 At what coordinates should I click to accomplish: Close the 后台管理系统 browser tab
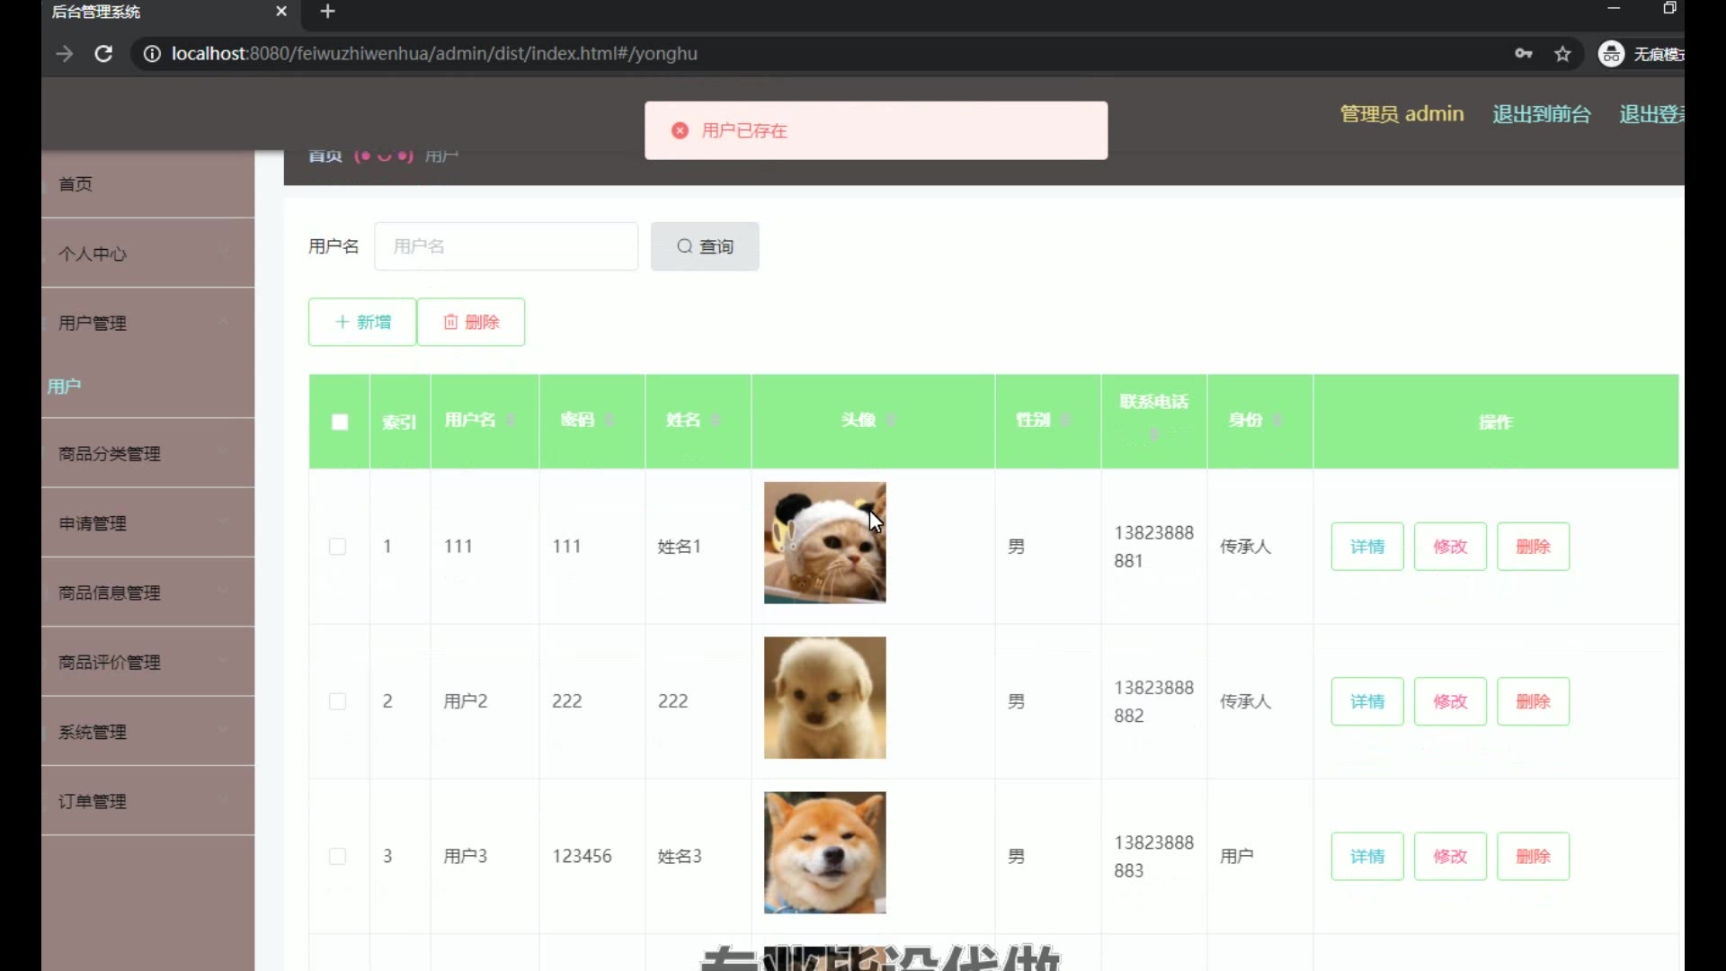(x=280, y=12)
